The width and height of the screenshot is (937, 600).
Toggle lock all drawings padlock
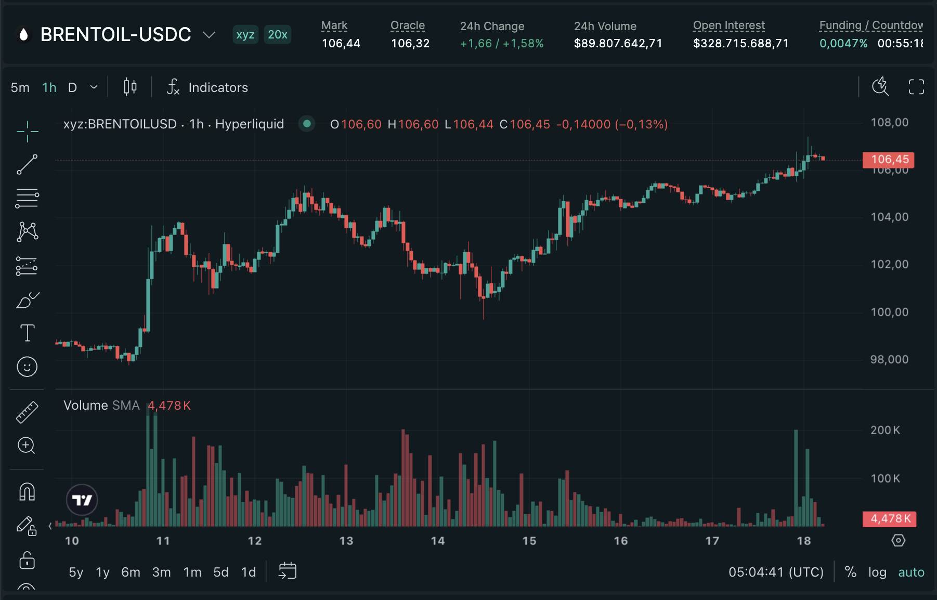(x=27, y=560)
